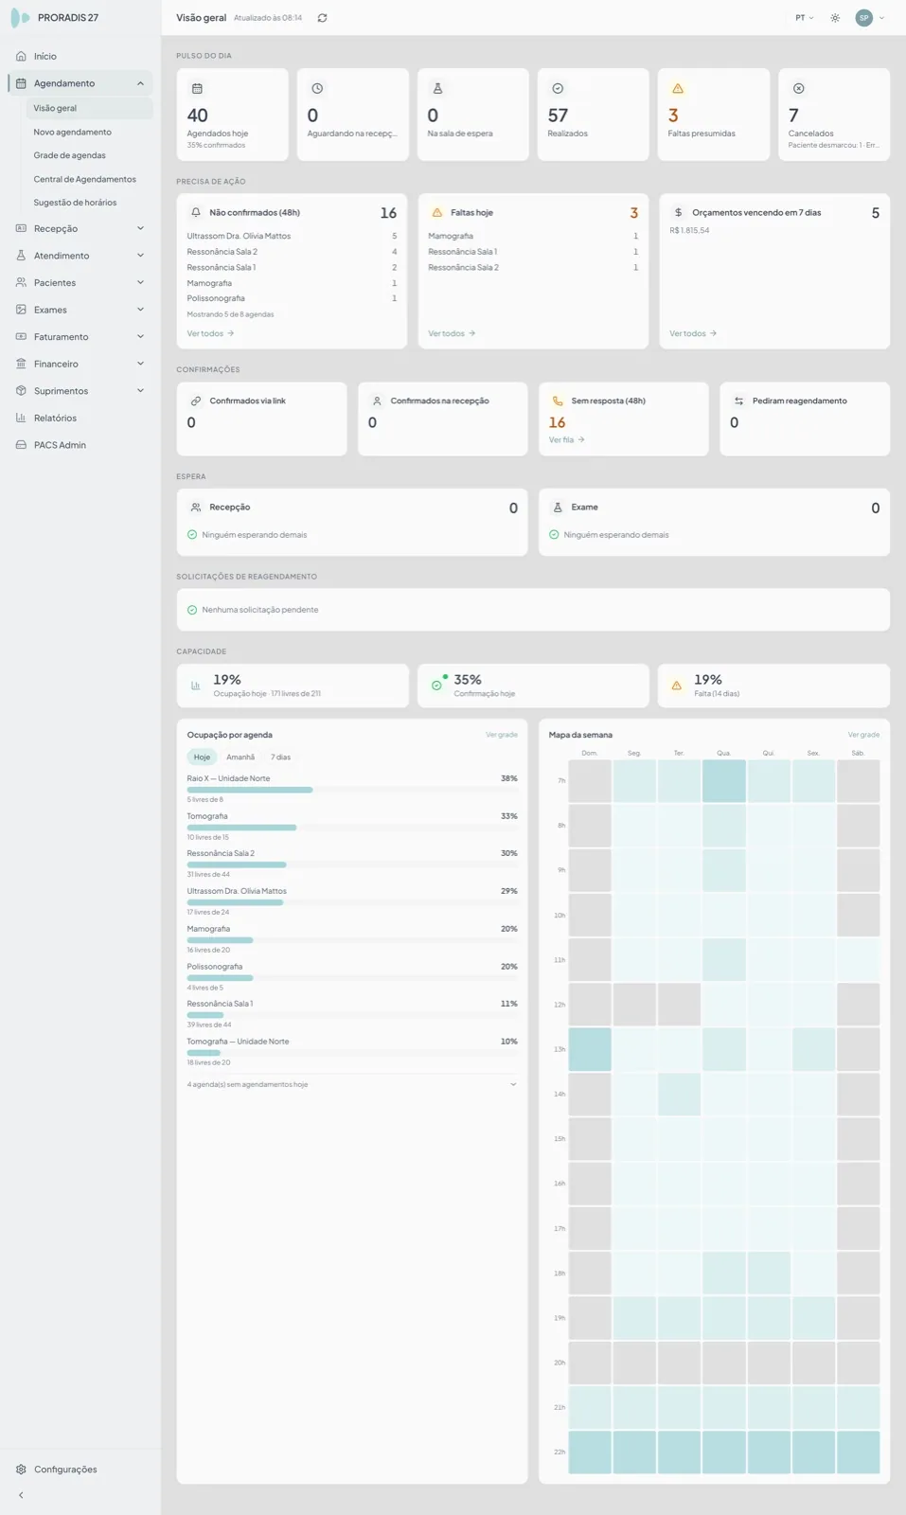Image resolution: width=906 pixels, height=1515 pixels.
Task: Open the SP user avatar menu
Action: (869, 18)
